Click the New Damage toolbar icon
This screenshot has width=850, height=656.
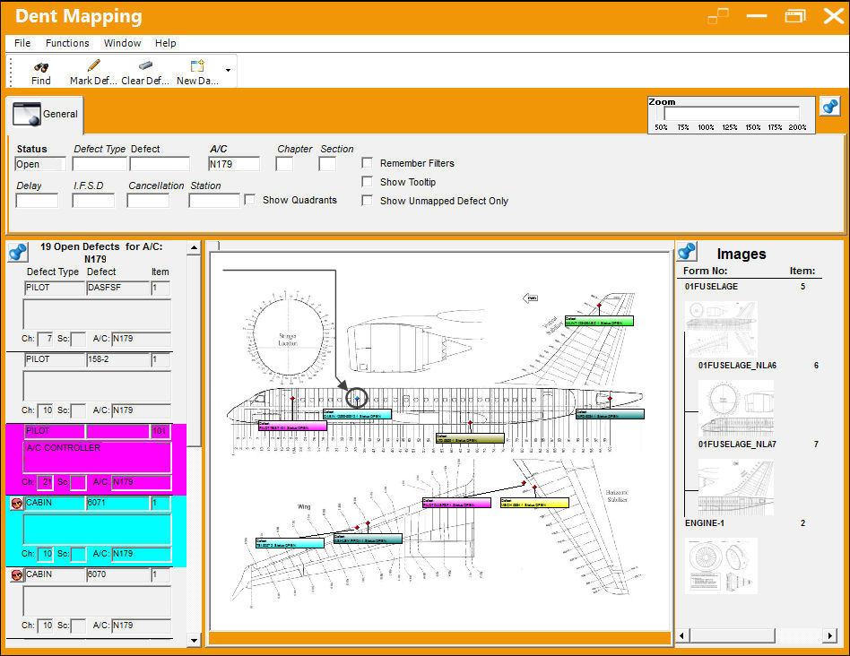(x=197, y=65)
